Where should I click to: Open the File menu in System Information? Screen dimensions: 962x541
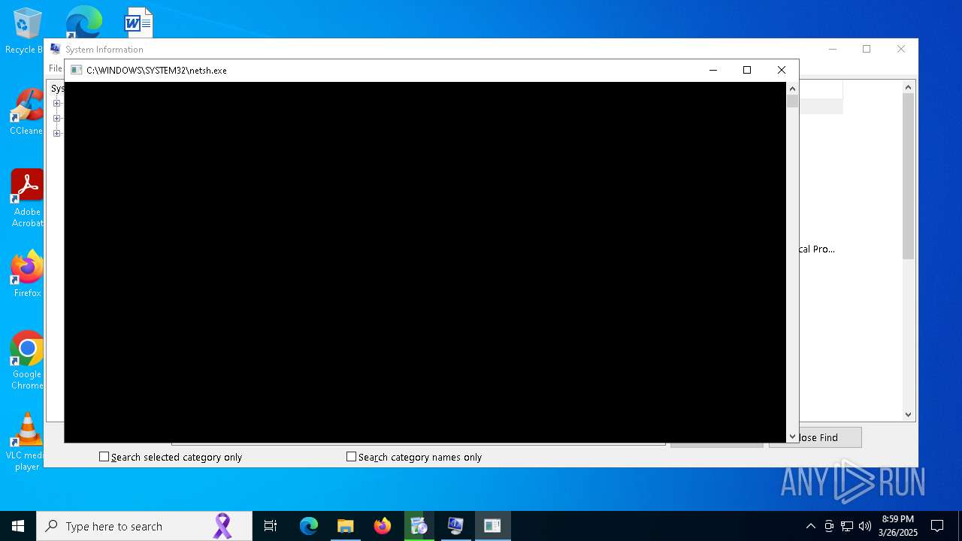point(56,68)
